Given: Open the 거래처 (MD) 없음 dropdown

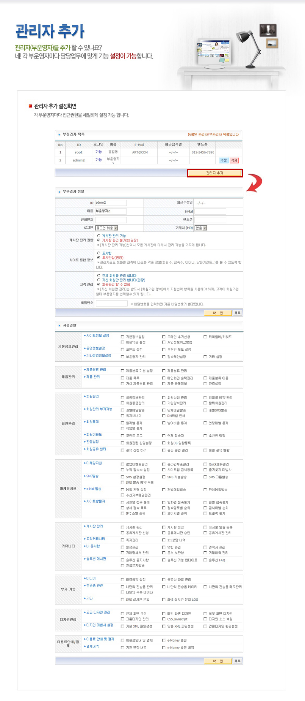Looking at the screenshot, I should [201, 228].
